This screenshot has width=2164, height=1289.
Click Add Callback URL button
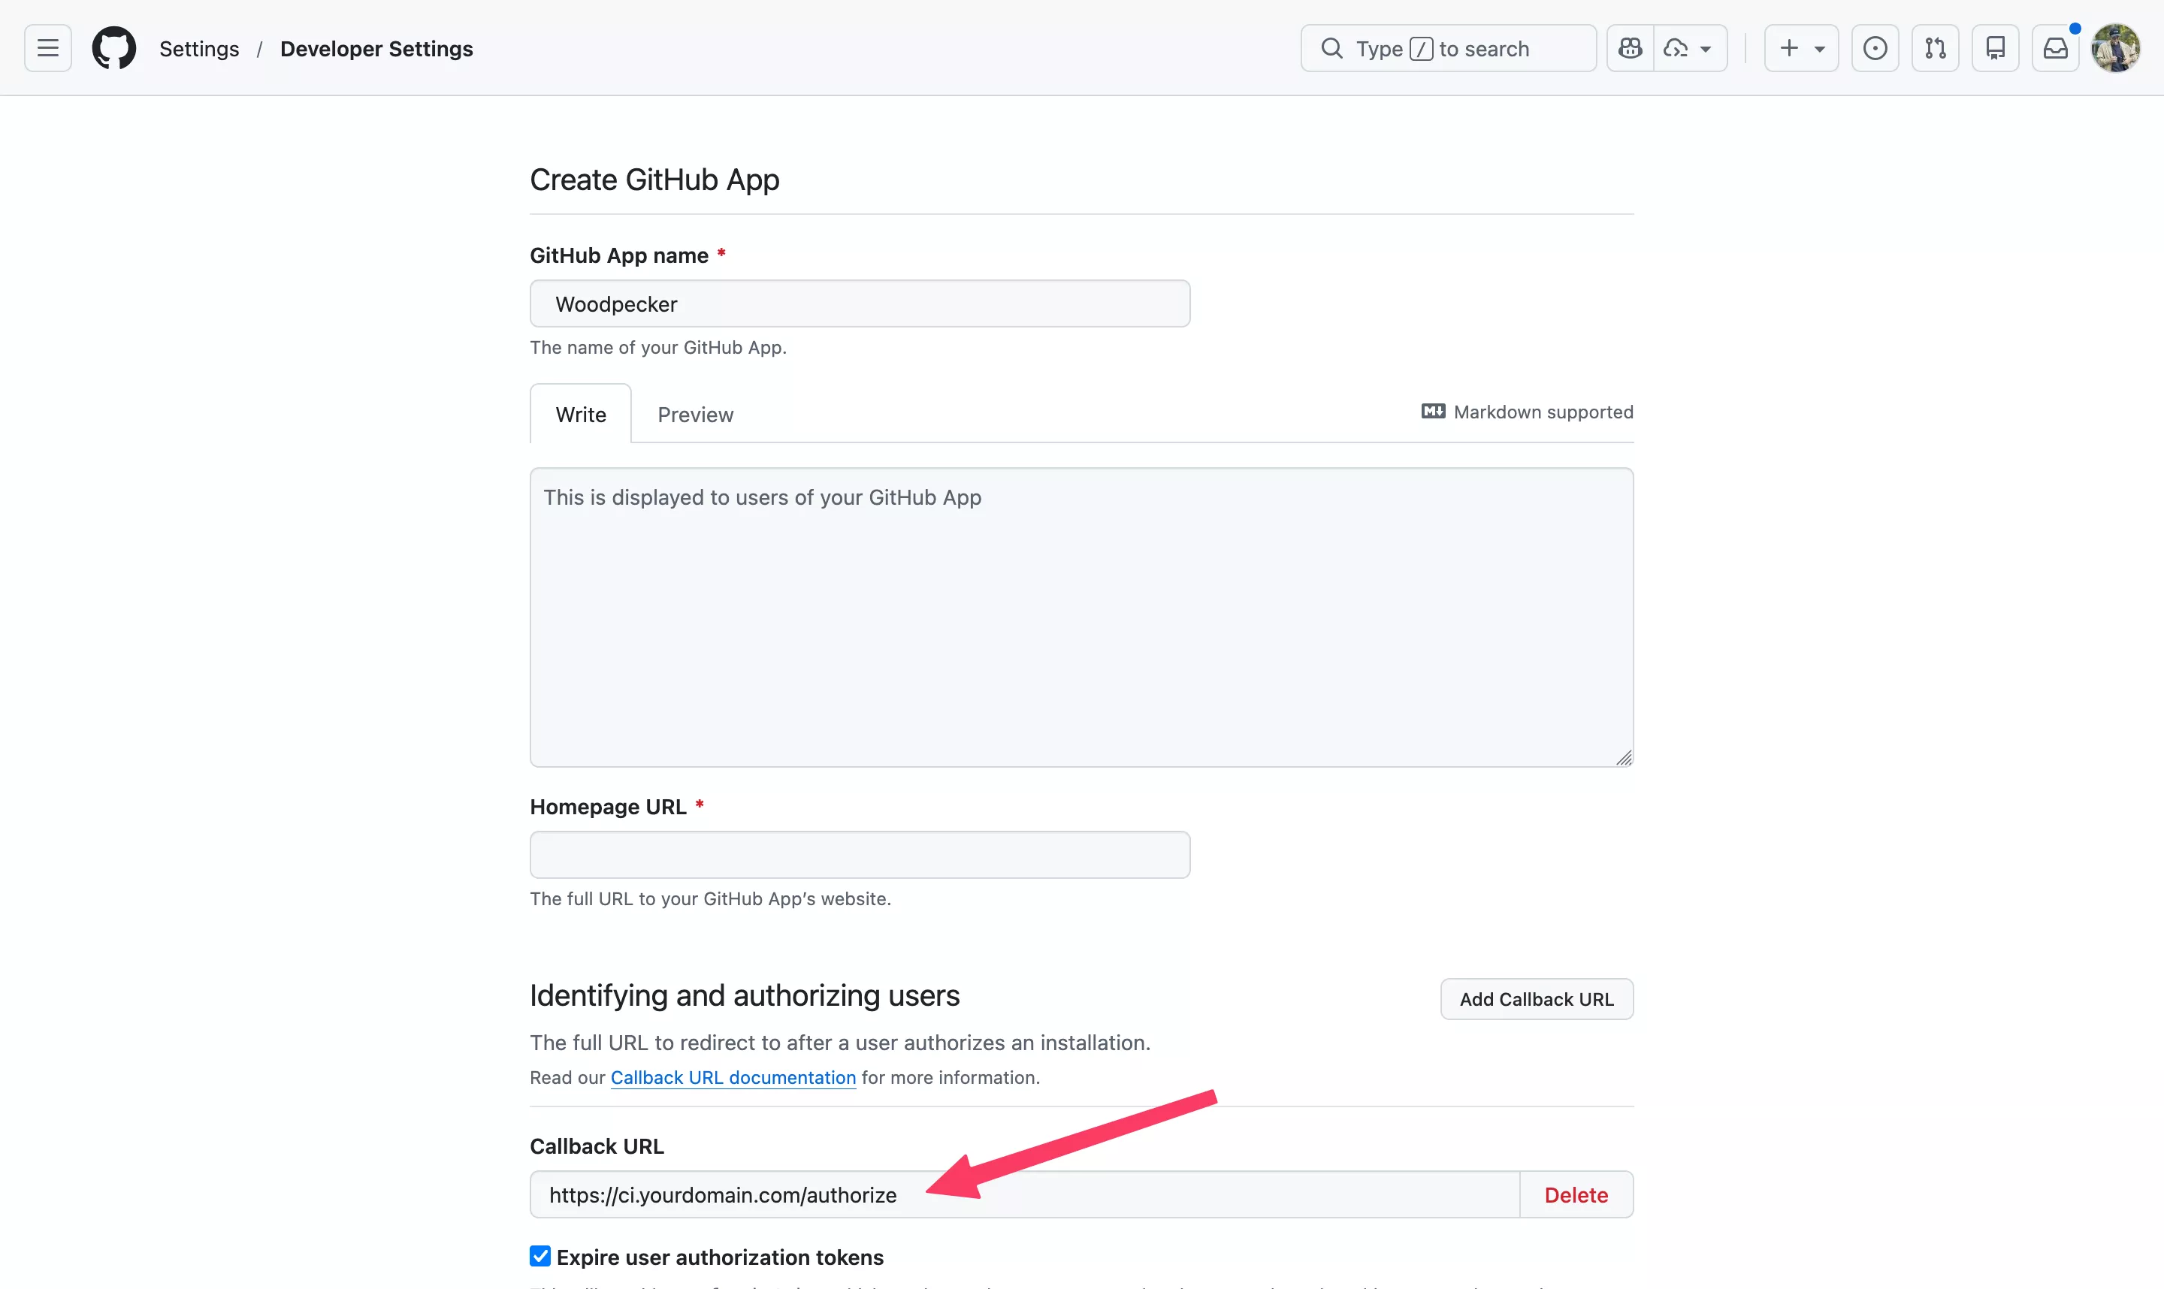click(1536, 999)
